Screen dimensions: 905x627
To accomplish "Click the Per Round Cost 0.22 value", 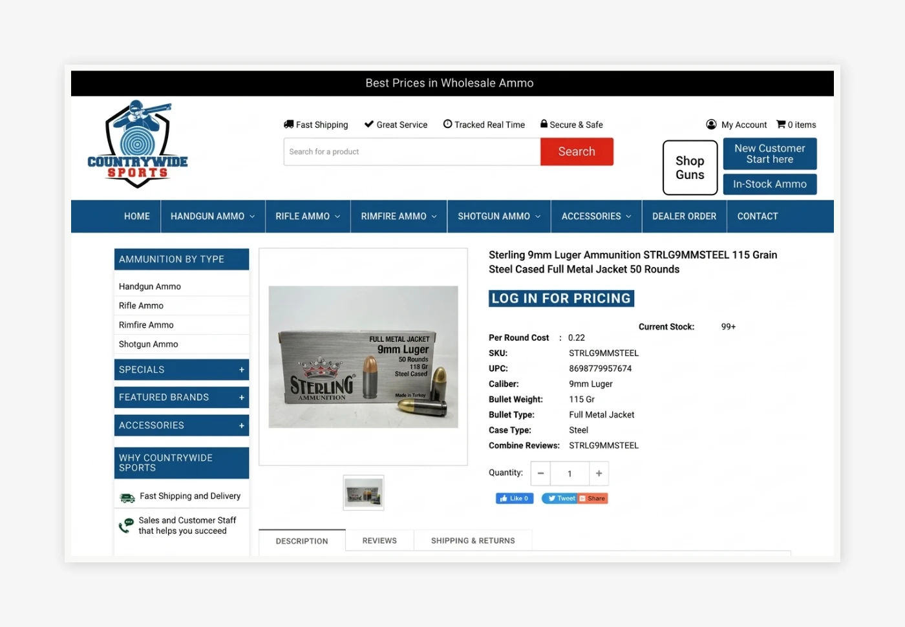I will pyautogui.click(x=577, y=337).
